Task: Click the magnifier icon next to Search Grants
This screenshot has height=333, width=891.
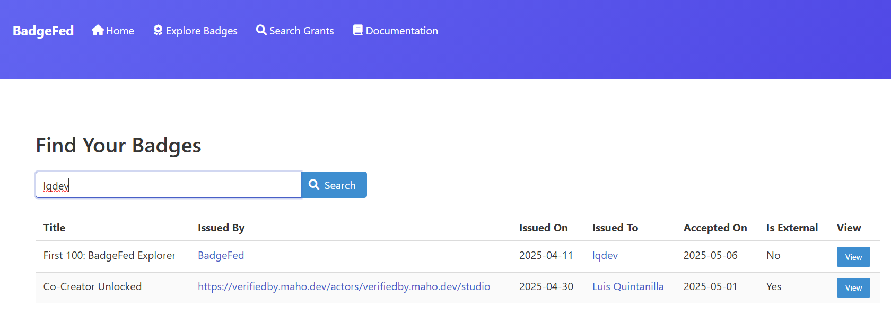Action: (x=261, y=30)
